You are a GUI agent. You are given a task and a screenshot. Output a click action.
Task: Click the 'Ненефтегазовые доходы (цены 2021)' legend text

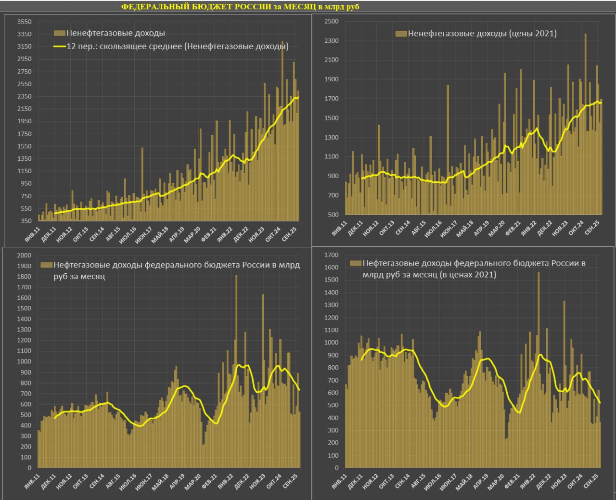tap(482, 34)
